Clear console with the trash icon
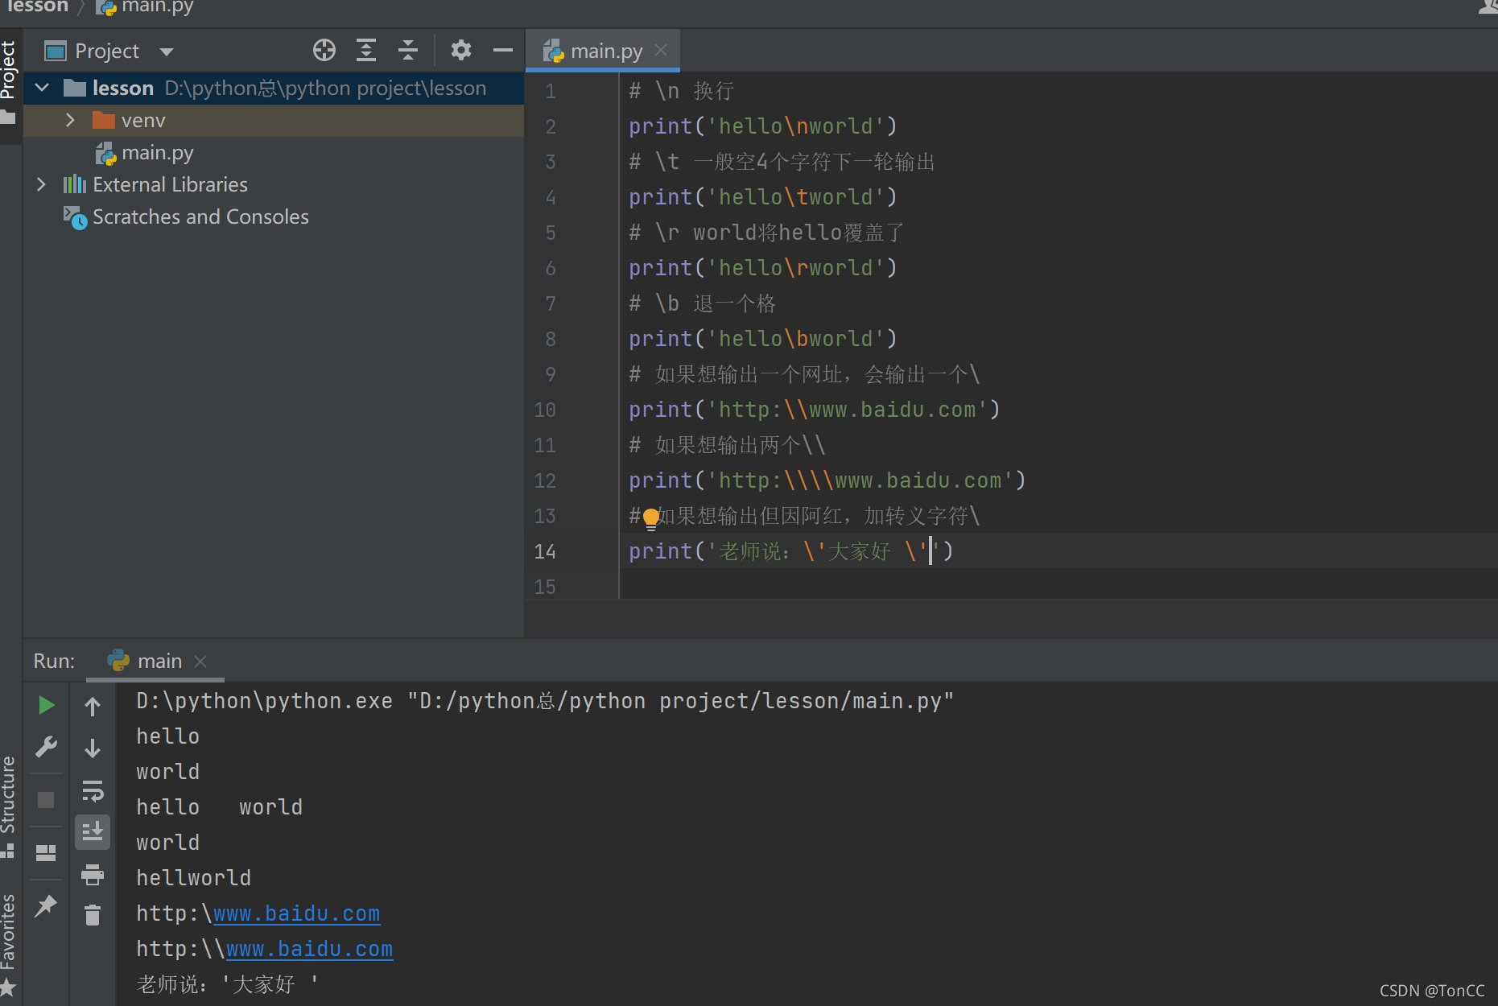The width and height of the screenshot is (1498, 1006). point(93,915)
